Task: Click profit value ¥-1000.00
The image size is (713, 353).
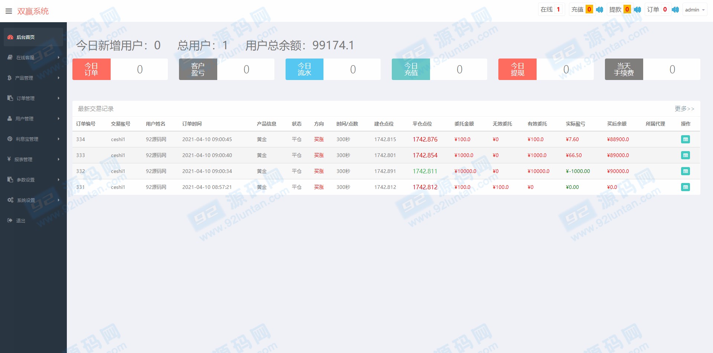Action: (x=578, y=171)
